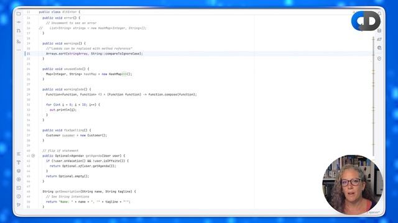This screenshot has height=223, width=398.
Task: Click the editor vertical scrollbar
Action: coord(373,96)
